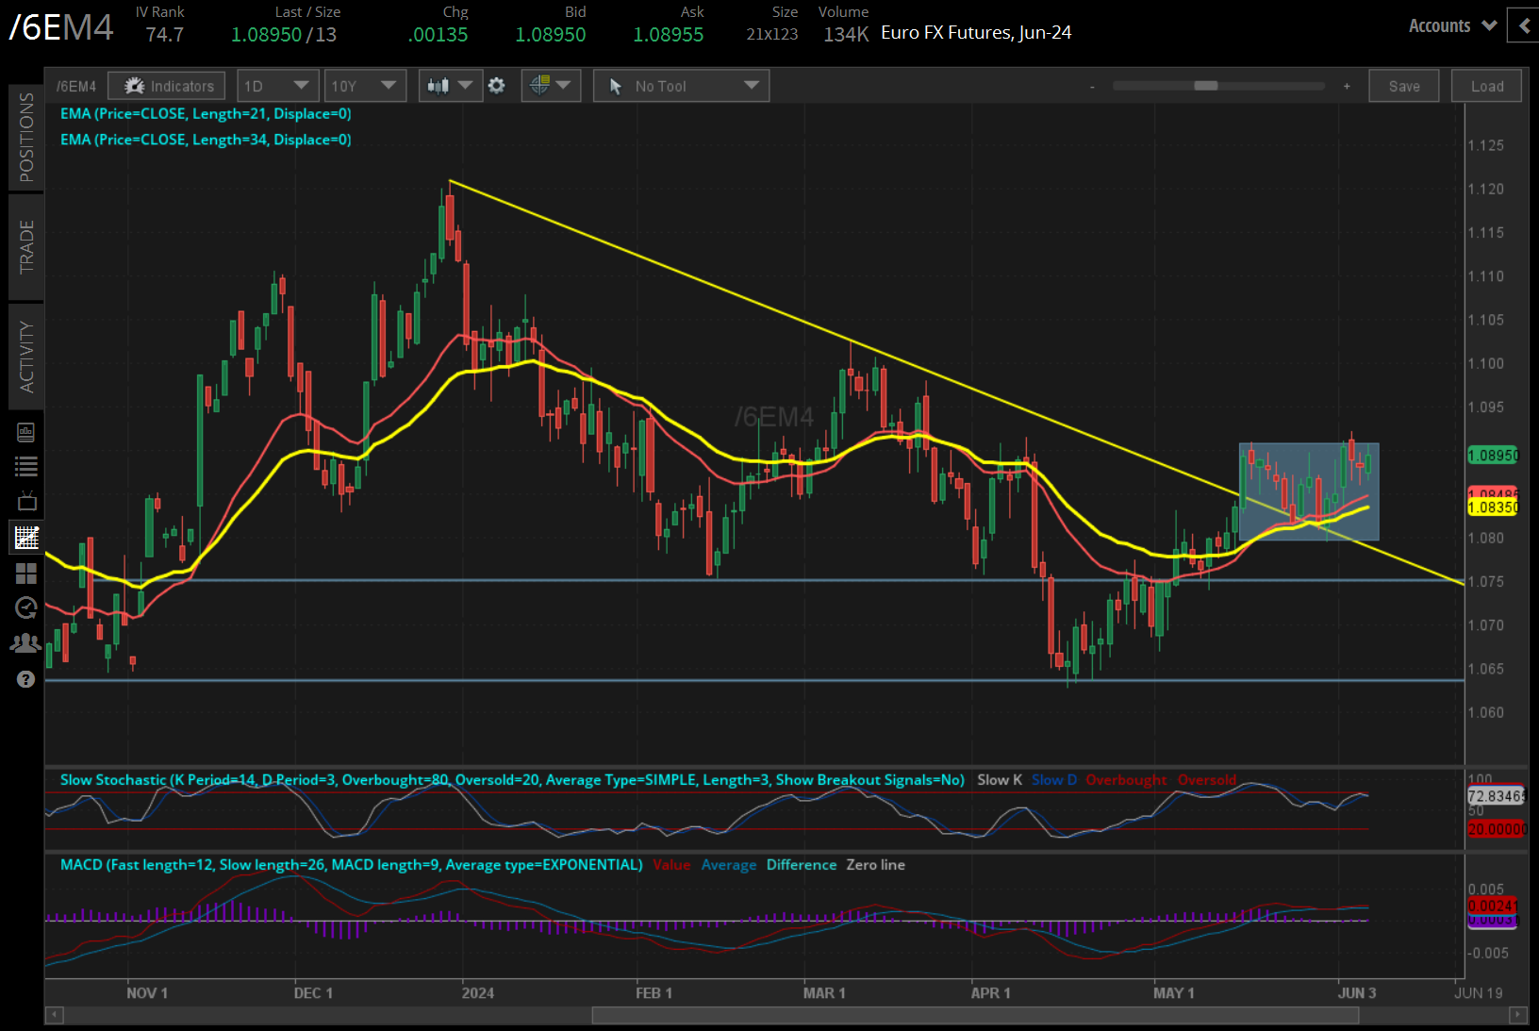The height and width of the screenshot is (1031, 1539).
Task: Collapse the panel with the left chevron
Action: coord(1524,26)
